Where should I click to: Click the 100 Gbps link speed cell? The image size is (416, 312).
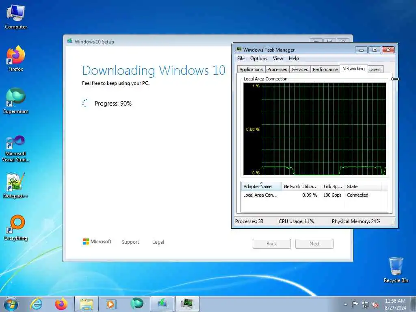(332, 195)
